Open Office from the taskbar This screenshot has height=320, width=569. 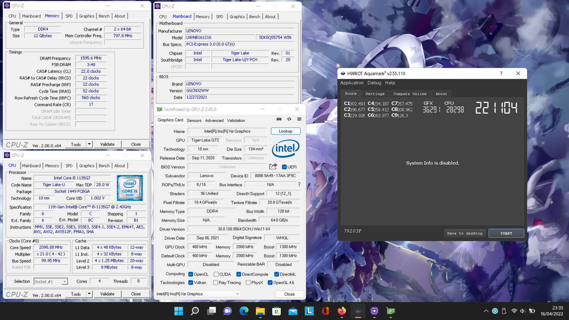325,311
